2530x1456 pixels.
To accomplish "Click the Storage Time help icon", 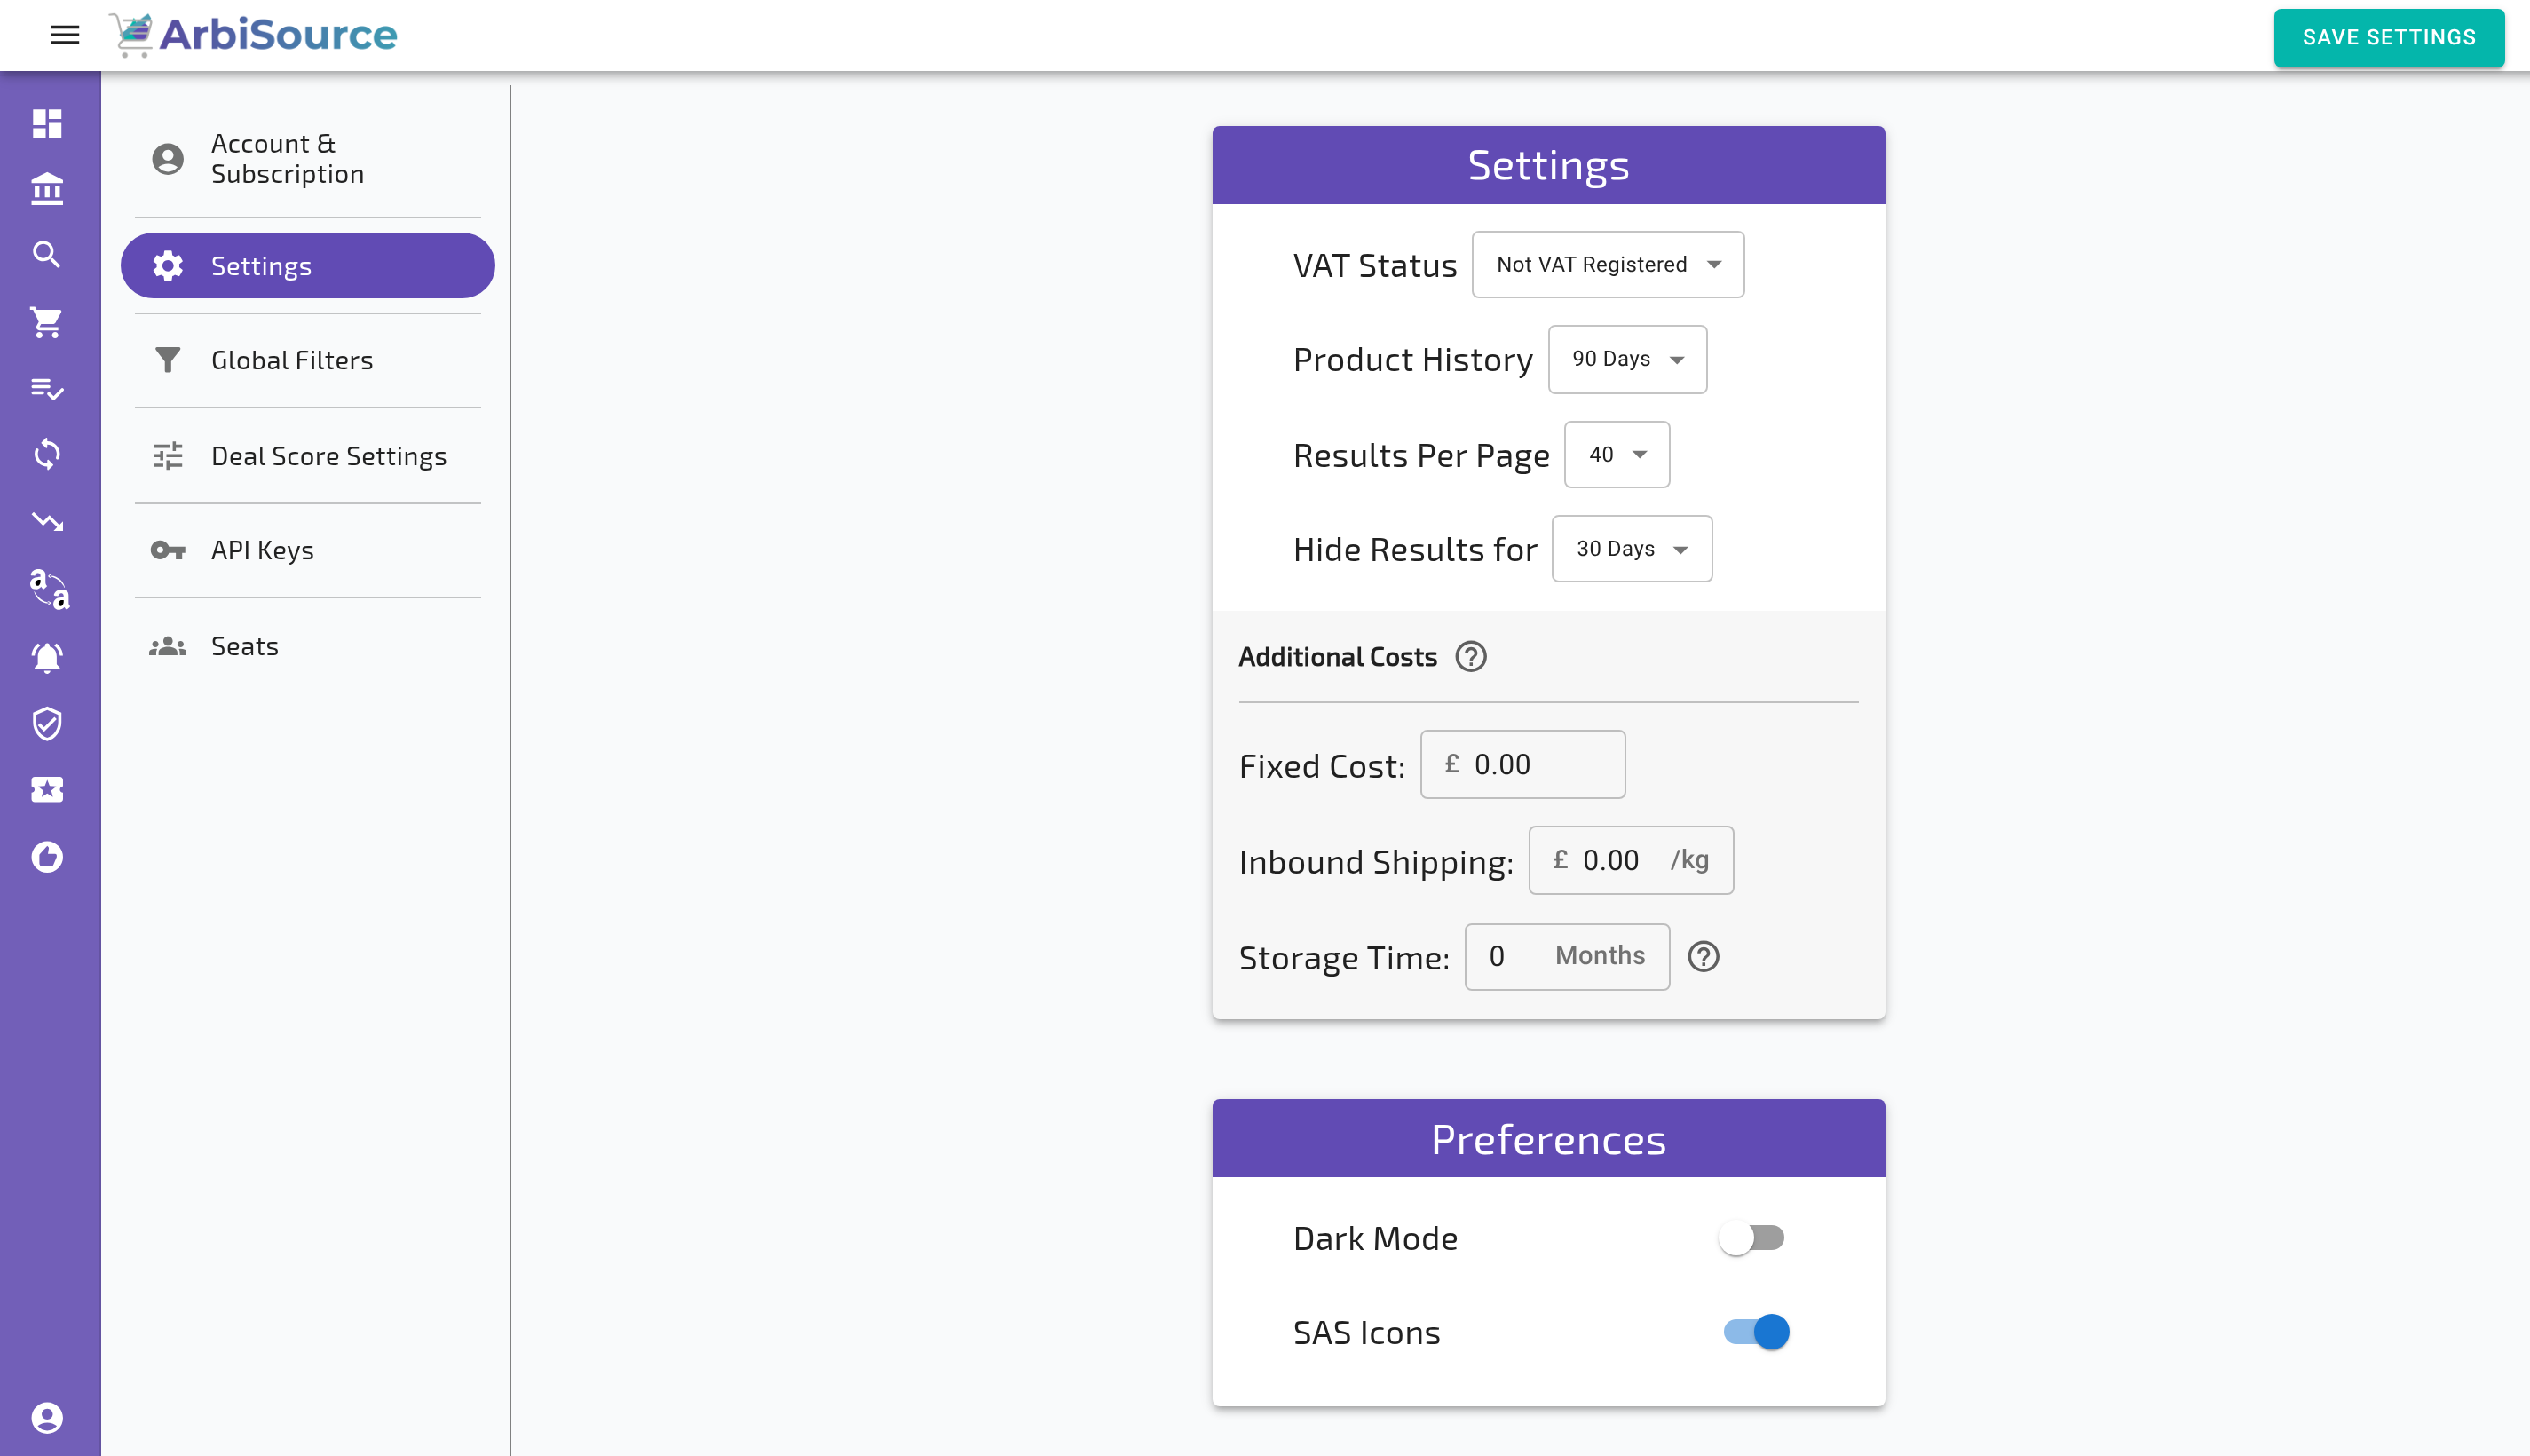I will click(1704, 957).
